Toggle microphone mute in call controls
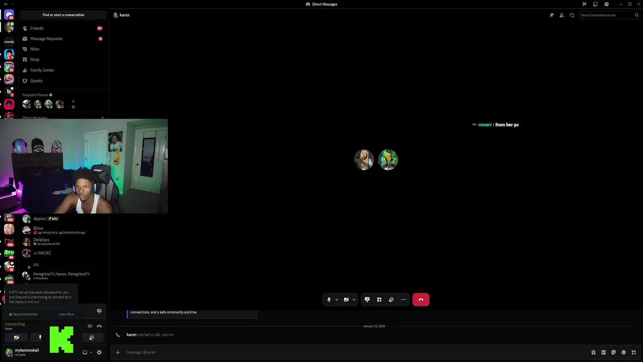 [x=329, y=300]
